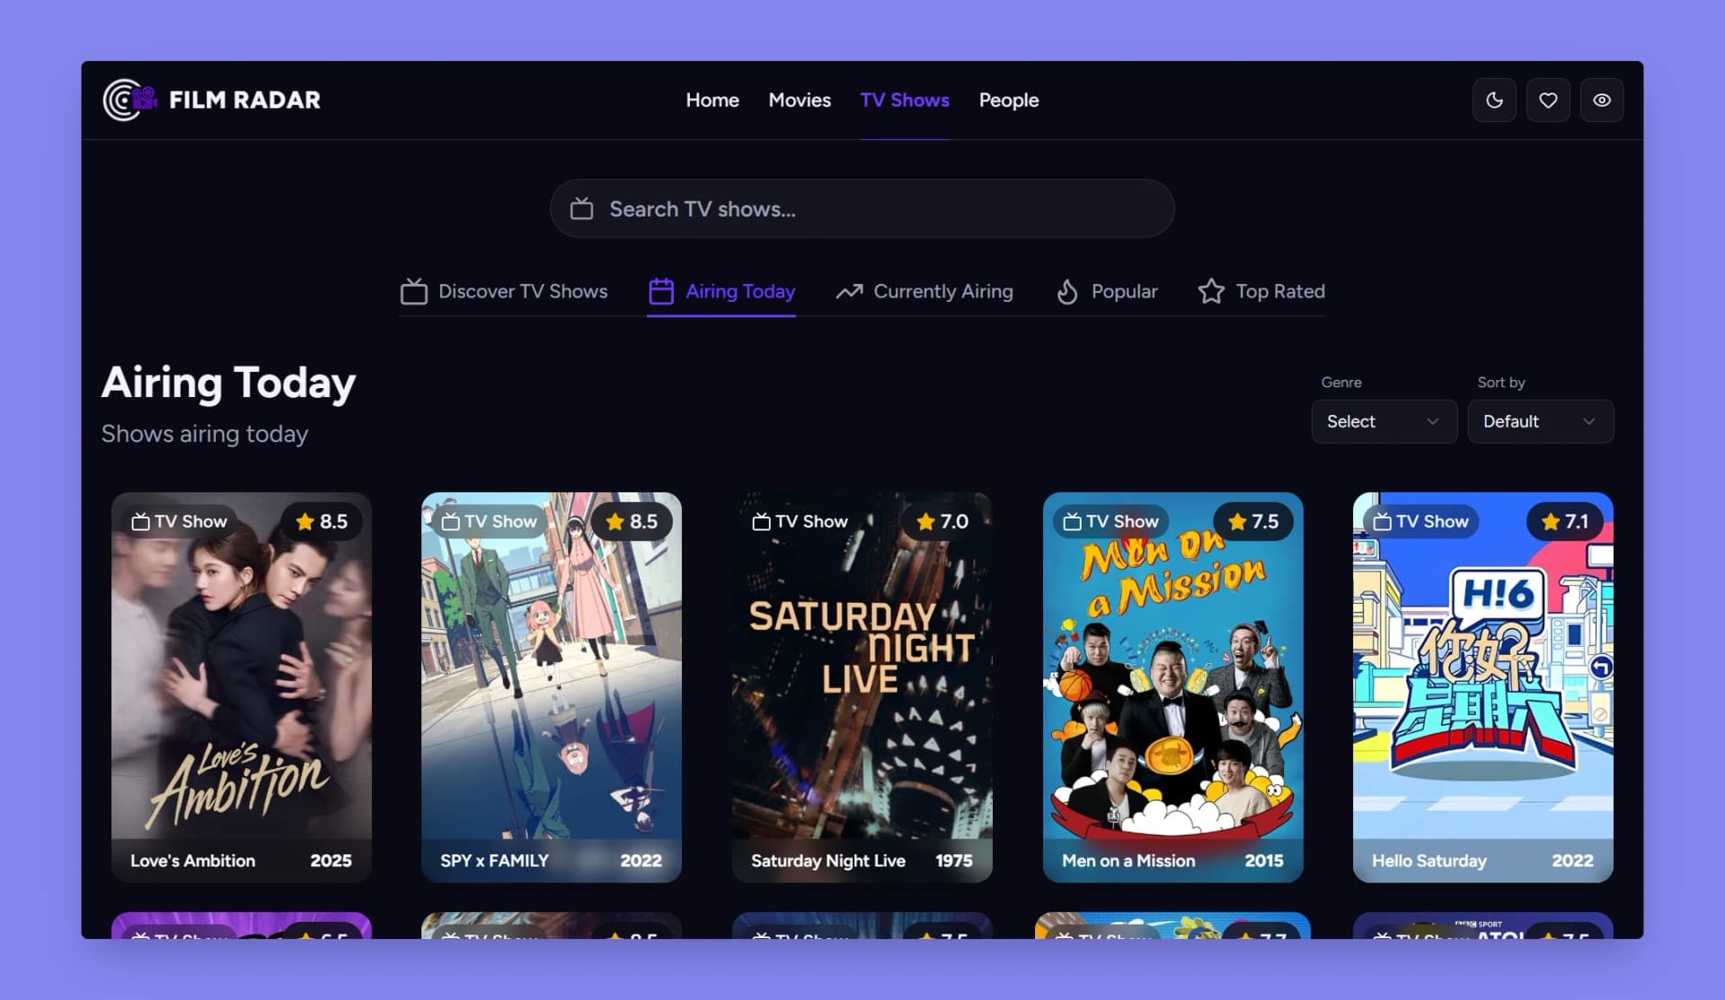The height and width of the screenshot is (1000, 1725).
Task: Toggle dark mode with the moon icon
Action: coord(1493,100)
